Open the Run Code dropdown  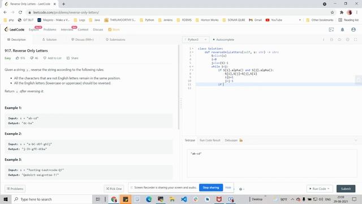pyautogui.click(x=320, y=189)
